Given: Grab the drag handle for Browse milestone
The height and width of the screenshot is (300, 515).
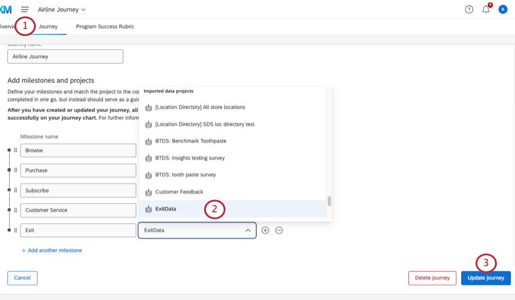Looking at the screenshot, I should 15,150.
